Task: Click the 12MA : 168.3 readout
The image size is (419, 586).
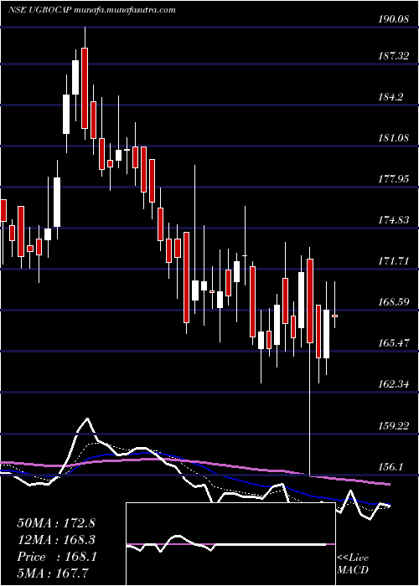Action: point(56,540)
